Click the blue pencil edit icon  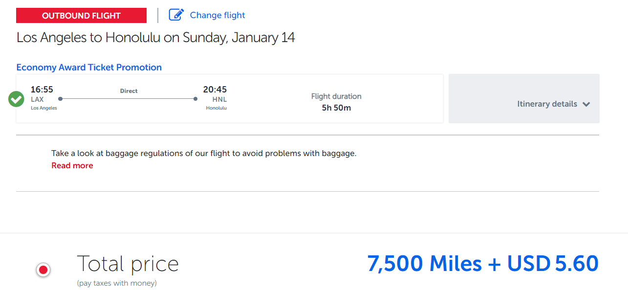coord(176,15)
